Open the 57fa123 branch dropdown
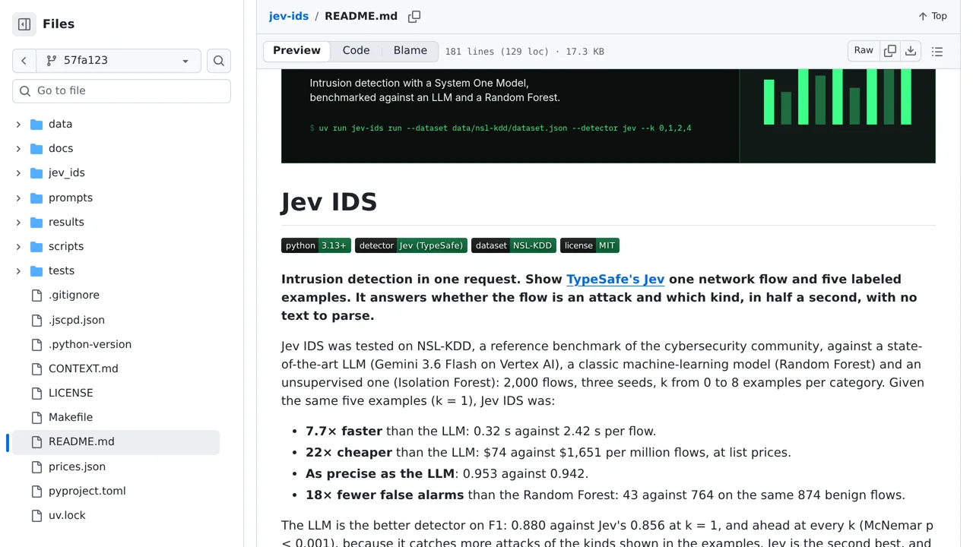This screenshot has width=973, height=547. [119, 61]
